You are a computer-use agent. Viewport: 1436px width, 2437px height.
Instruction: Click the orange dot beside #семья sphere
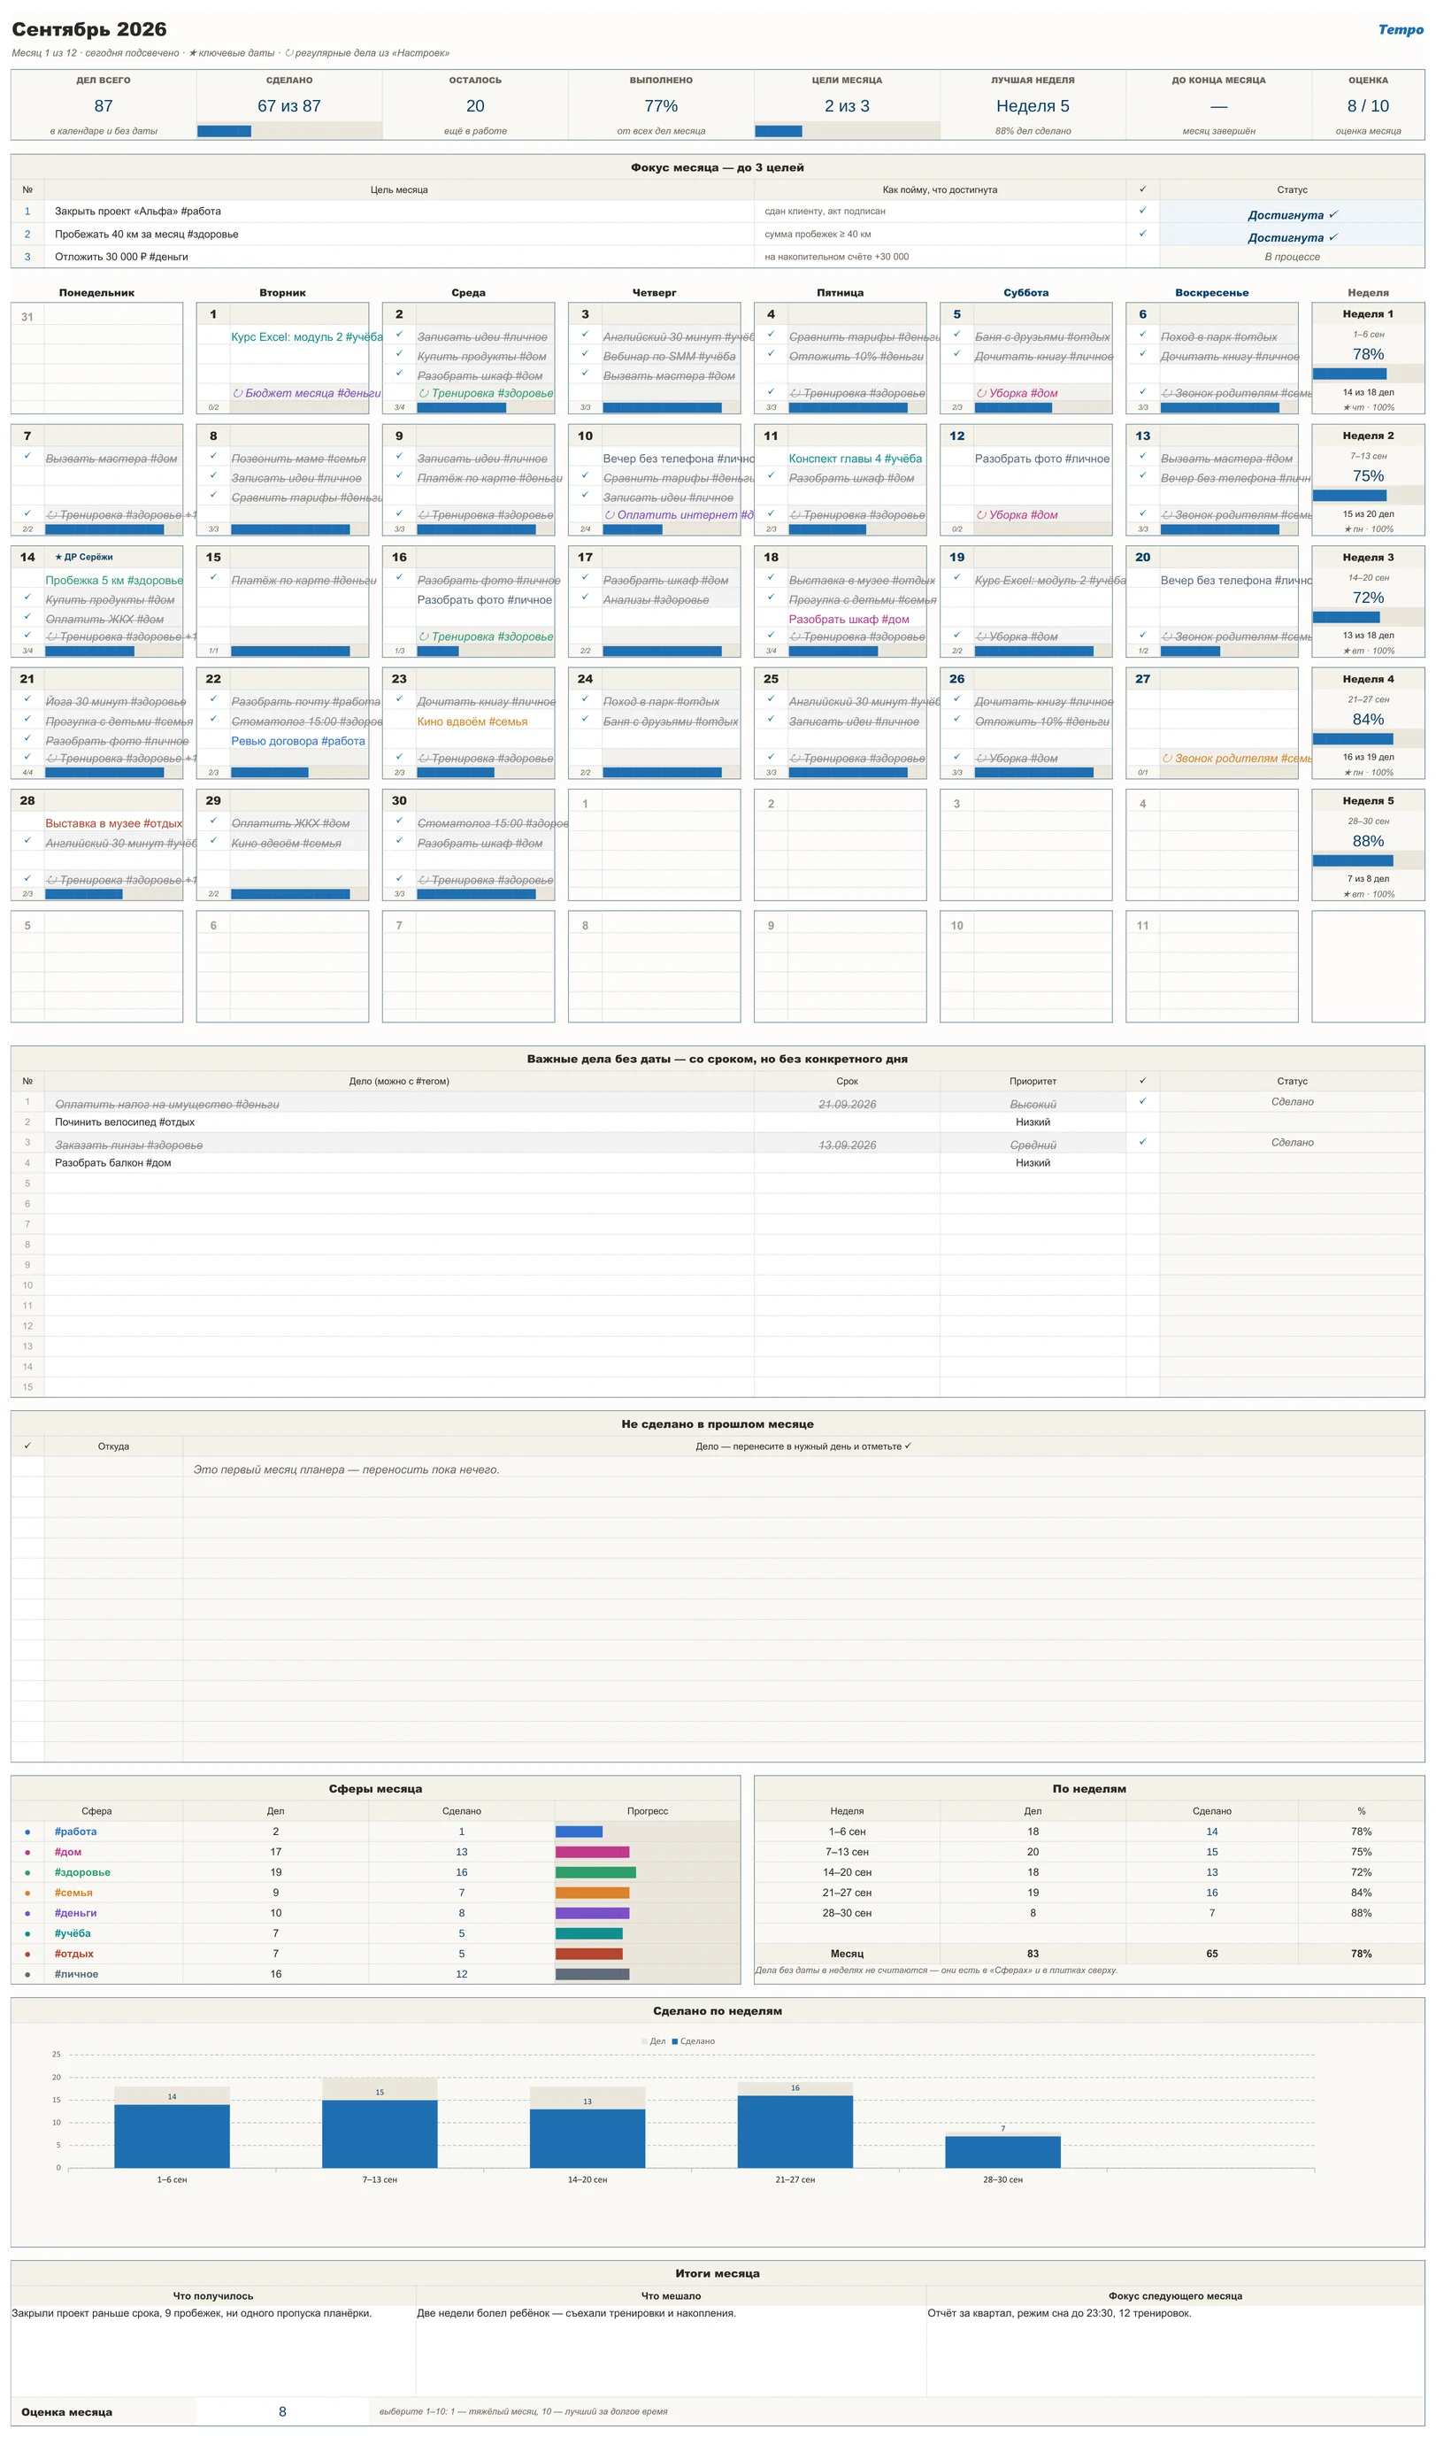pyautogui.click(x=27, y=1893)
